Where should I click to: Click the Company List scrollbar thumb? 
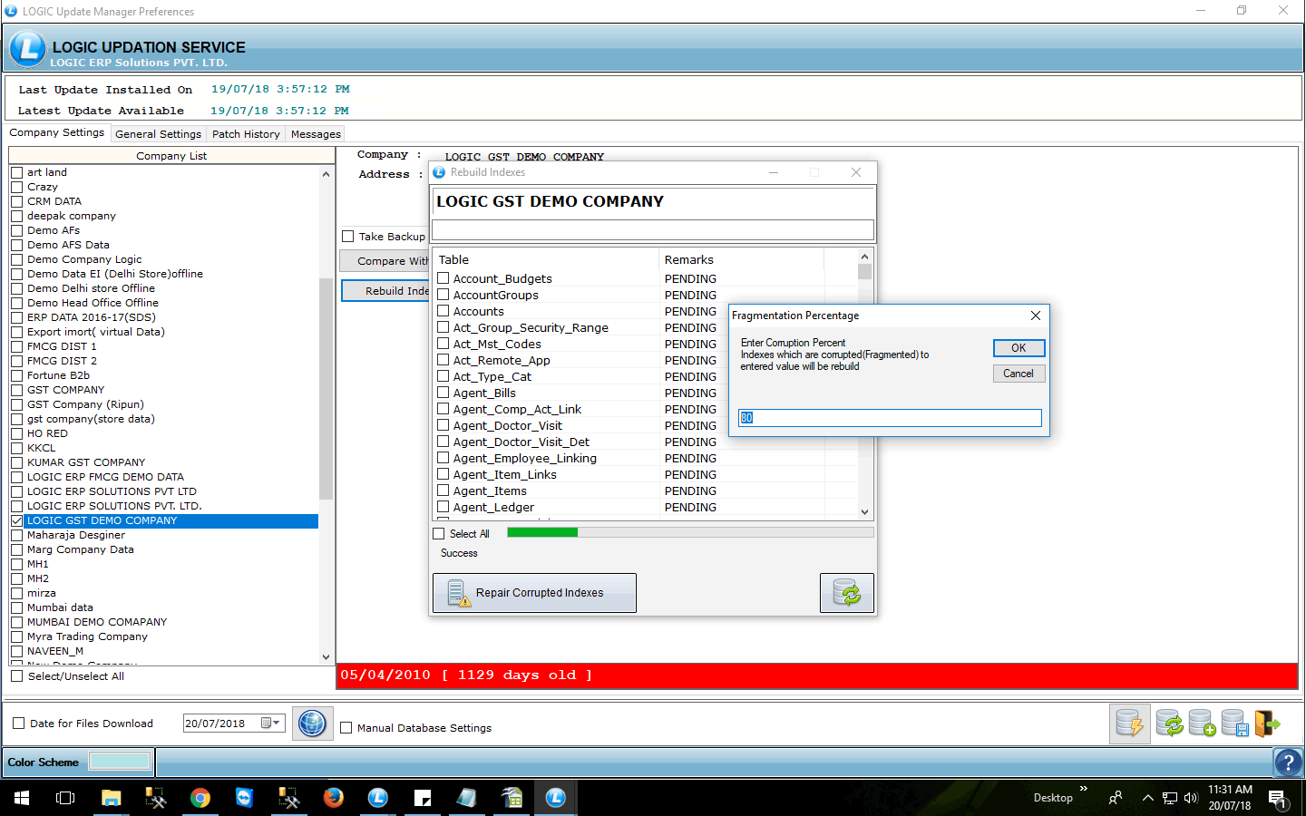coord(326,389)
